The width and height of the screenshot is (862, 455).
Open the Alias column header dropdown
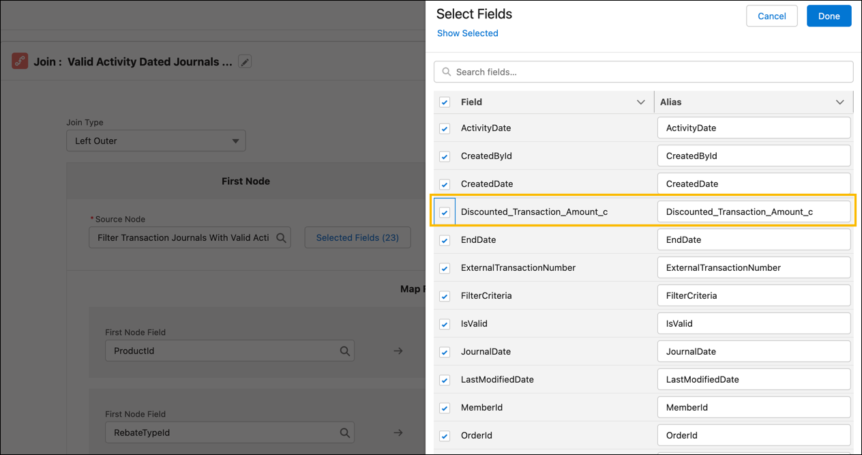(839, 102)
